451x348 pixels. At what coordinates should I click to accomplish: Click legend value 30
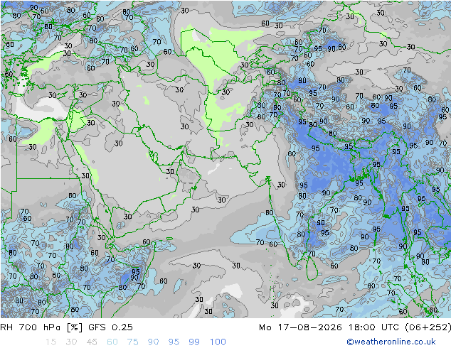pyautogui.click(x=71, y=342)
